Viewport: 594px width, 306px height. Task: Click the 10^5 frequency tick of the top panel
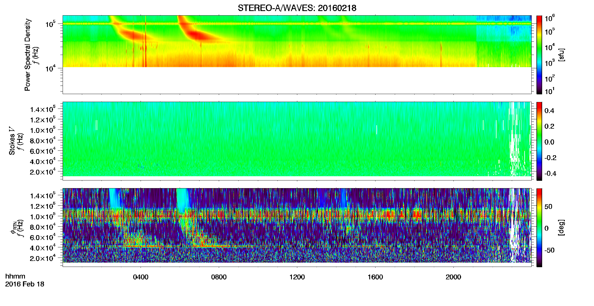point(50,24)
